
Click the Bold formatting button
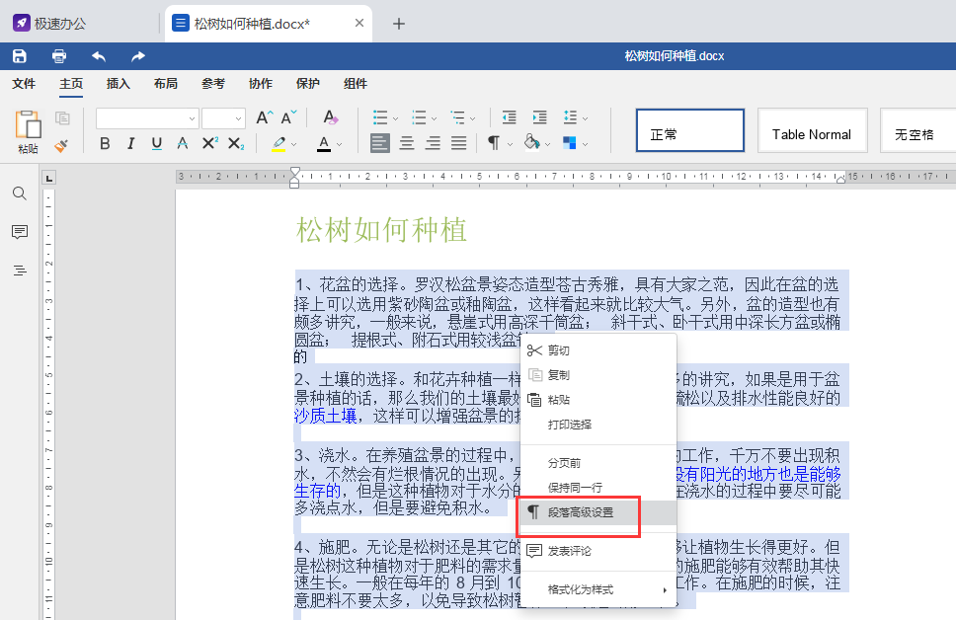106,144
